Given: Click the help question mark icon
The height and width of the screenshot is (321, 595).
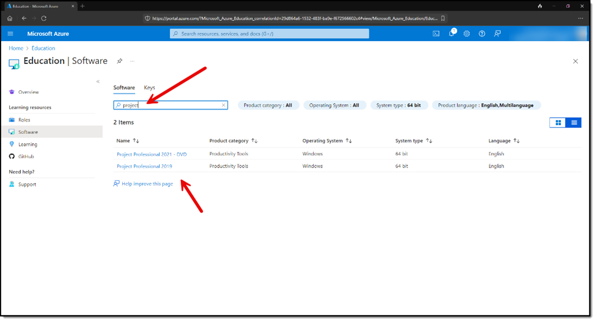Looking at the screenshot, I should point(482,34).
